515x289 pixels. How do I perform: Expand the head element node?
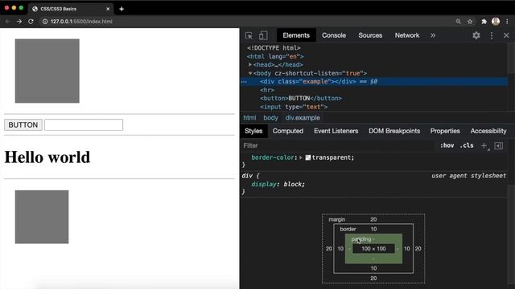tap(250, 65)
